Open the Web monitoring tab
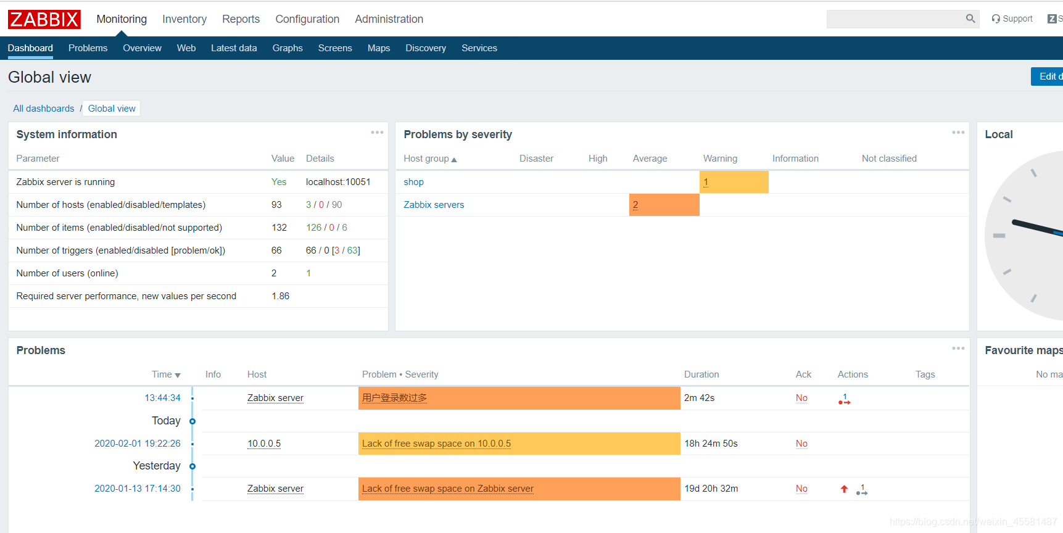 click(x=186, y=48)
